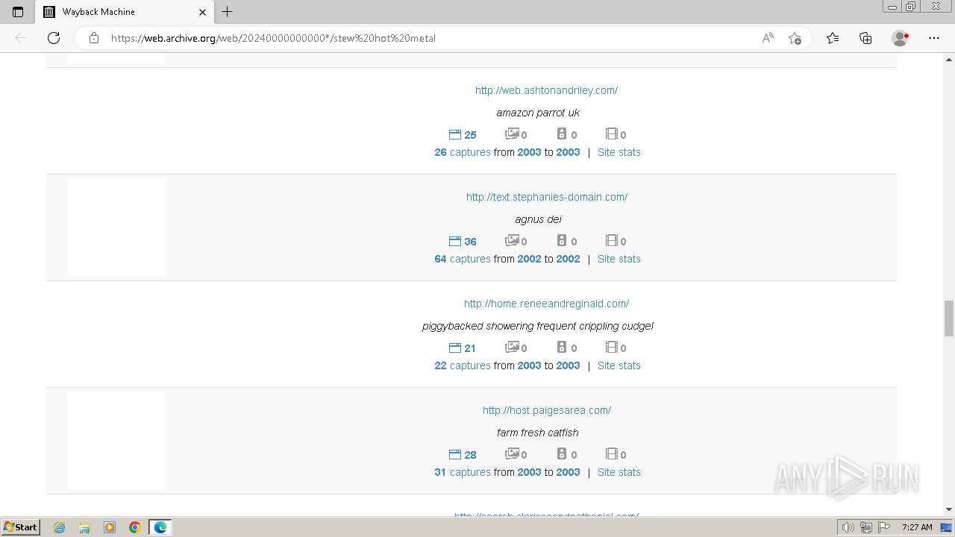Open the text.stephanies-domain.com link
The width and height of the screenshot is (955, 537).
click(546, 197)
